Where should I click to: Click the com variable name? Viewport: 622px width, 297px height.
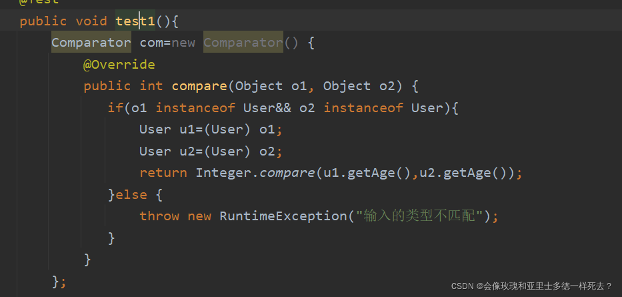(151, 43)
